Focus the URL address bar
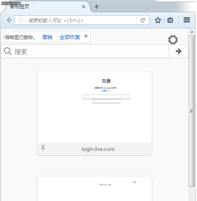197x201 pixels. [x=81, y=20]
